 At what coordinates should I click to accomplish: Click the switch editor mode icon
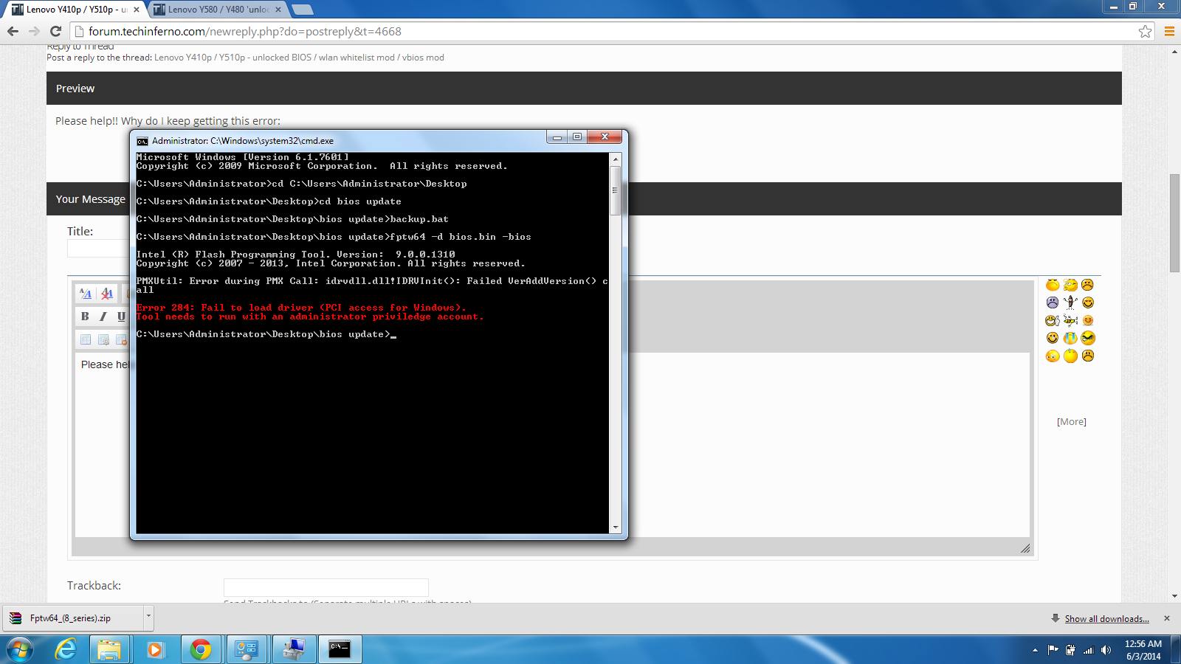point(86,294)
